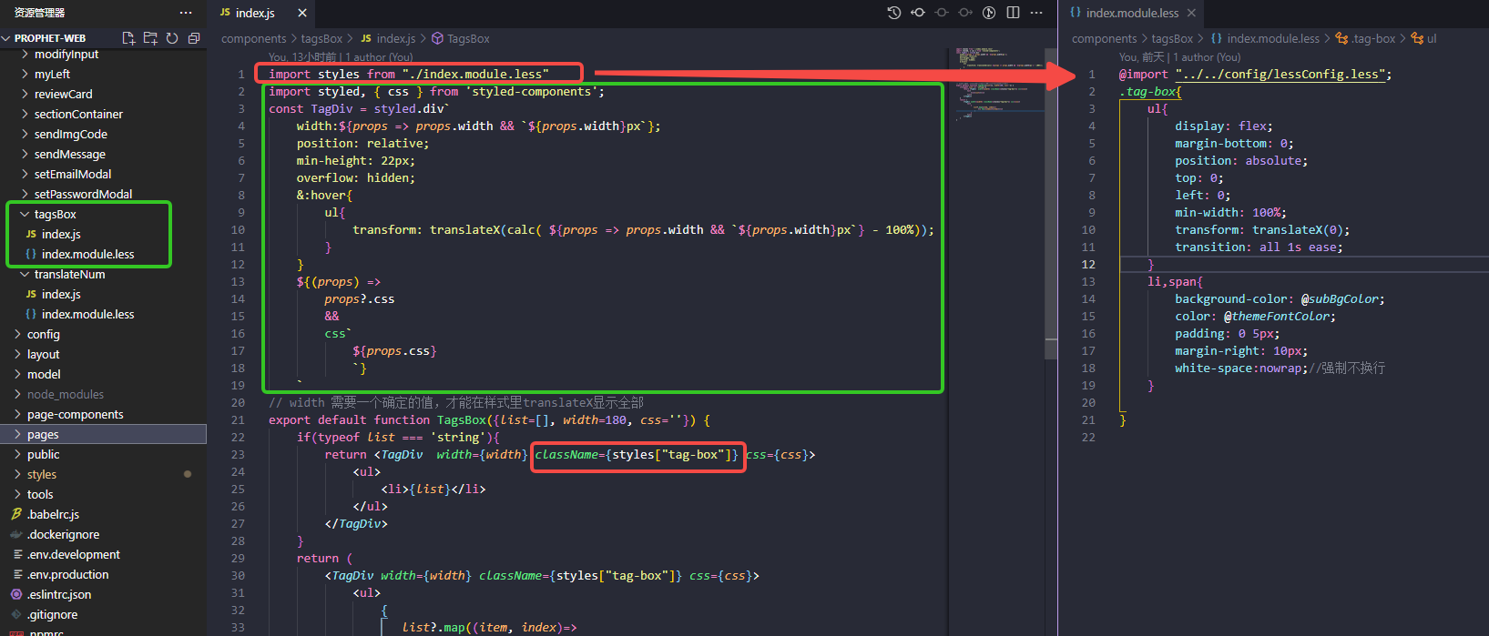Open previous revision changes of index.js
1489x636 pixels.
pyautogui.click(x=918, y=13)
